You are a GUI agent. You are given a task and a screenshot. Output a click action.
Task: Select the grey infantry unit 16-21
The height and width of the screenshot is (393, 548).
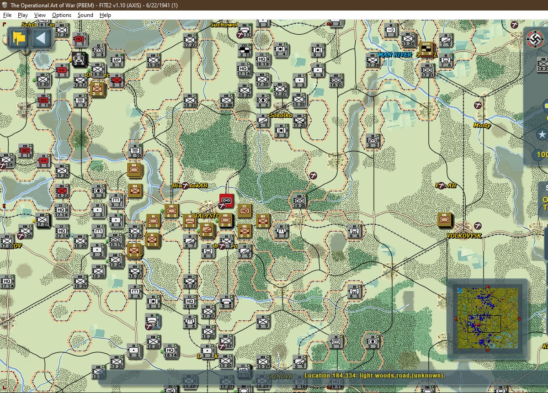[336, 81]
